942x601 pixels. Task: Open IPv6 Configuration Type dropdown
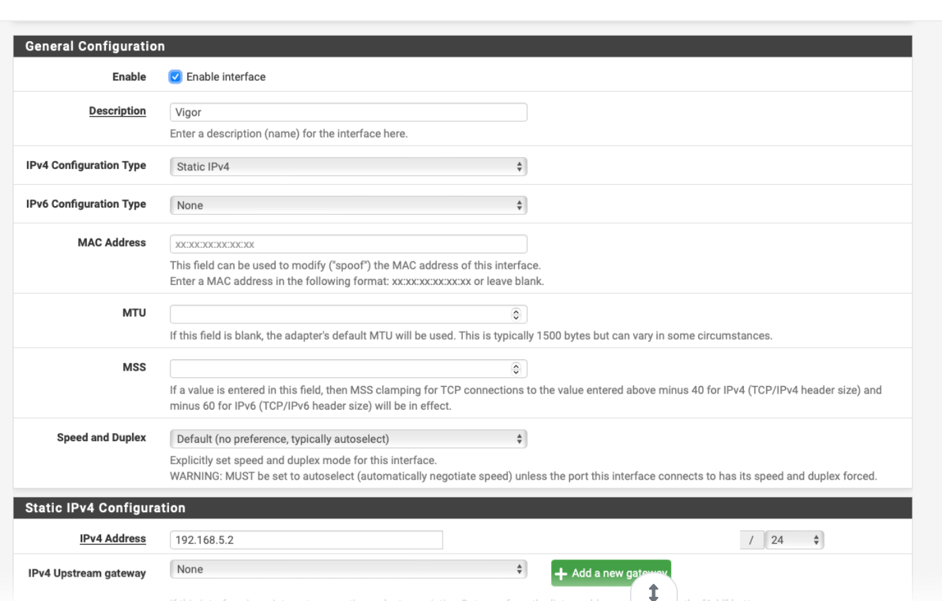(x=348, y=205)
